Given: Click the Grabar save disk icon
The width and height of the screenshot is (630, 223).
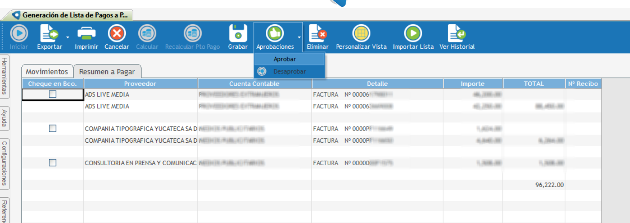Looking at the screenshot, I should pyautogui.click(x=238, y=34).
